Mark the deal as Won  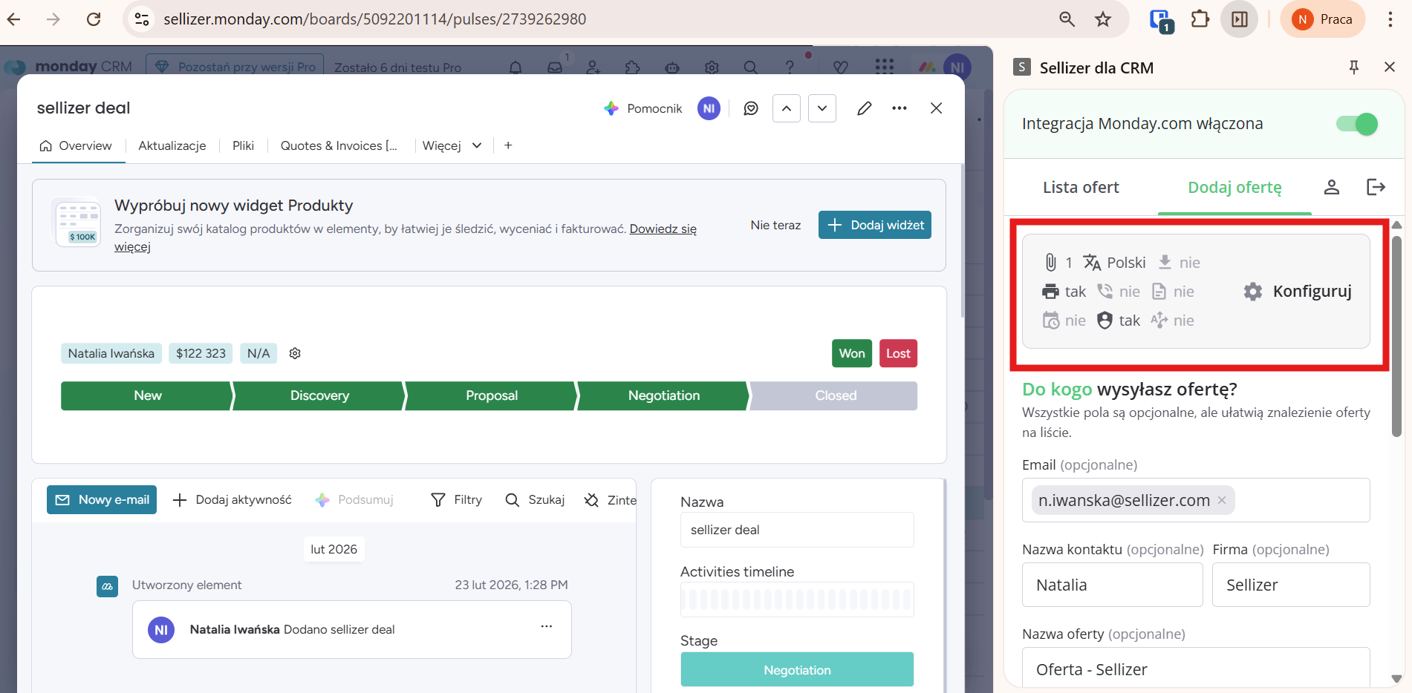851,353
